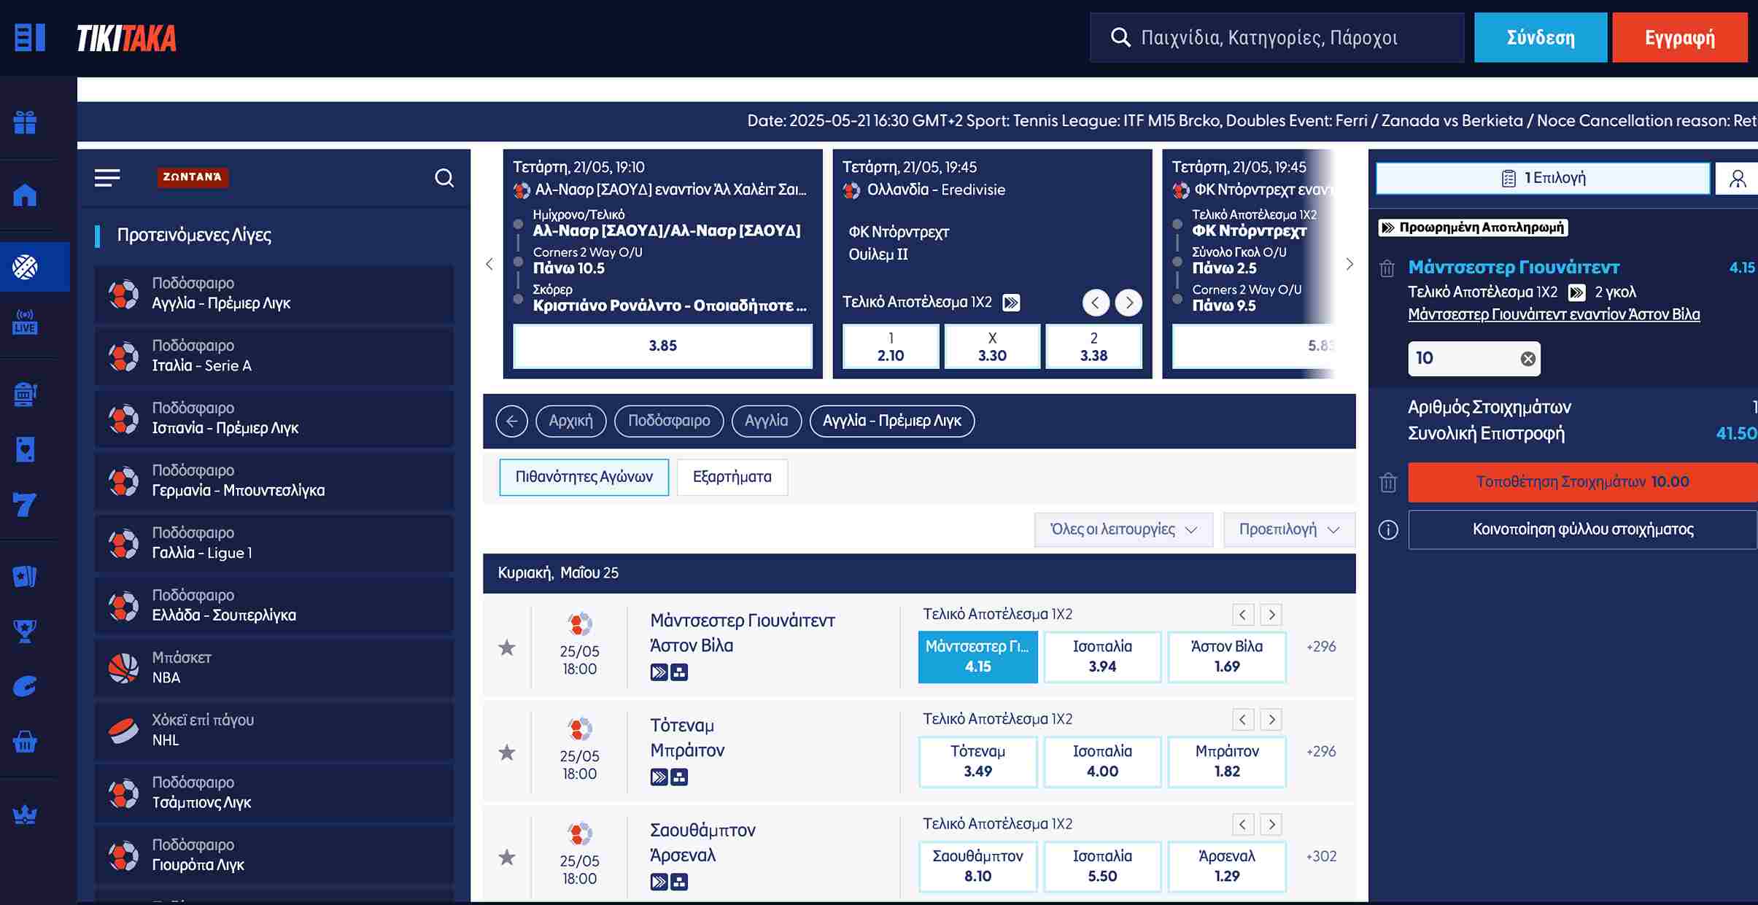The image size is (1758, 905).
Task: Show next featured bet card
Action: [1350, 264]
